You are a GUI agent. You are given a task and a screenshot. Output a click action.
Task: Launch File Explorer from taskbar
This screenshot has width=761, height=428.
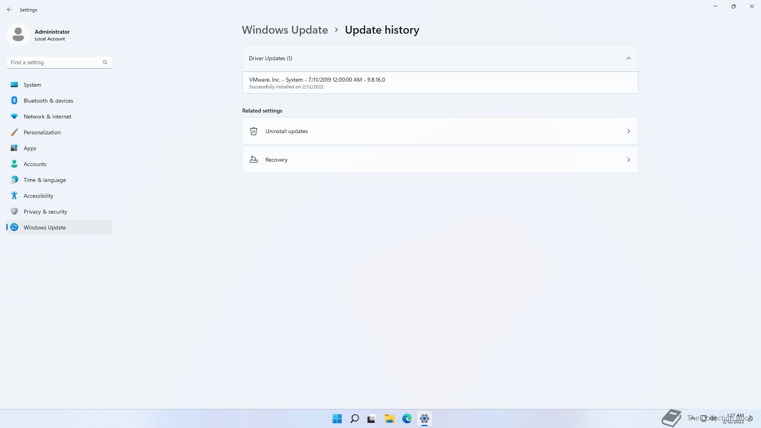click(390, 418)
